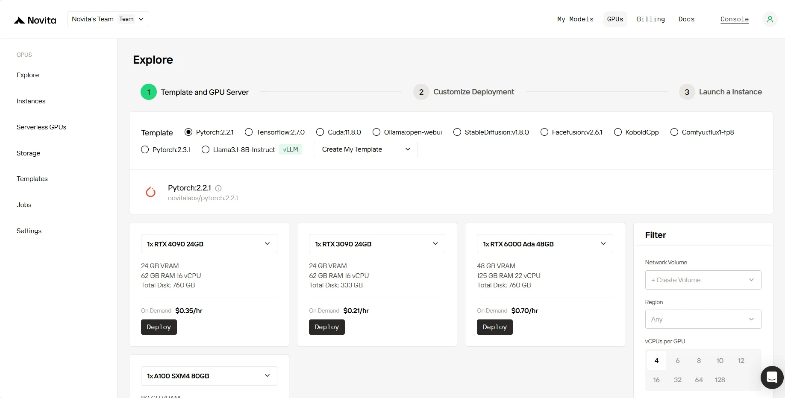
Task: Open Storage in the sidebar
Action: 28,153
